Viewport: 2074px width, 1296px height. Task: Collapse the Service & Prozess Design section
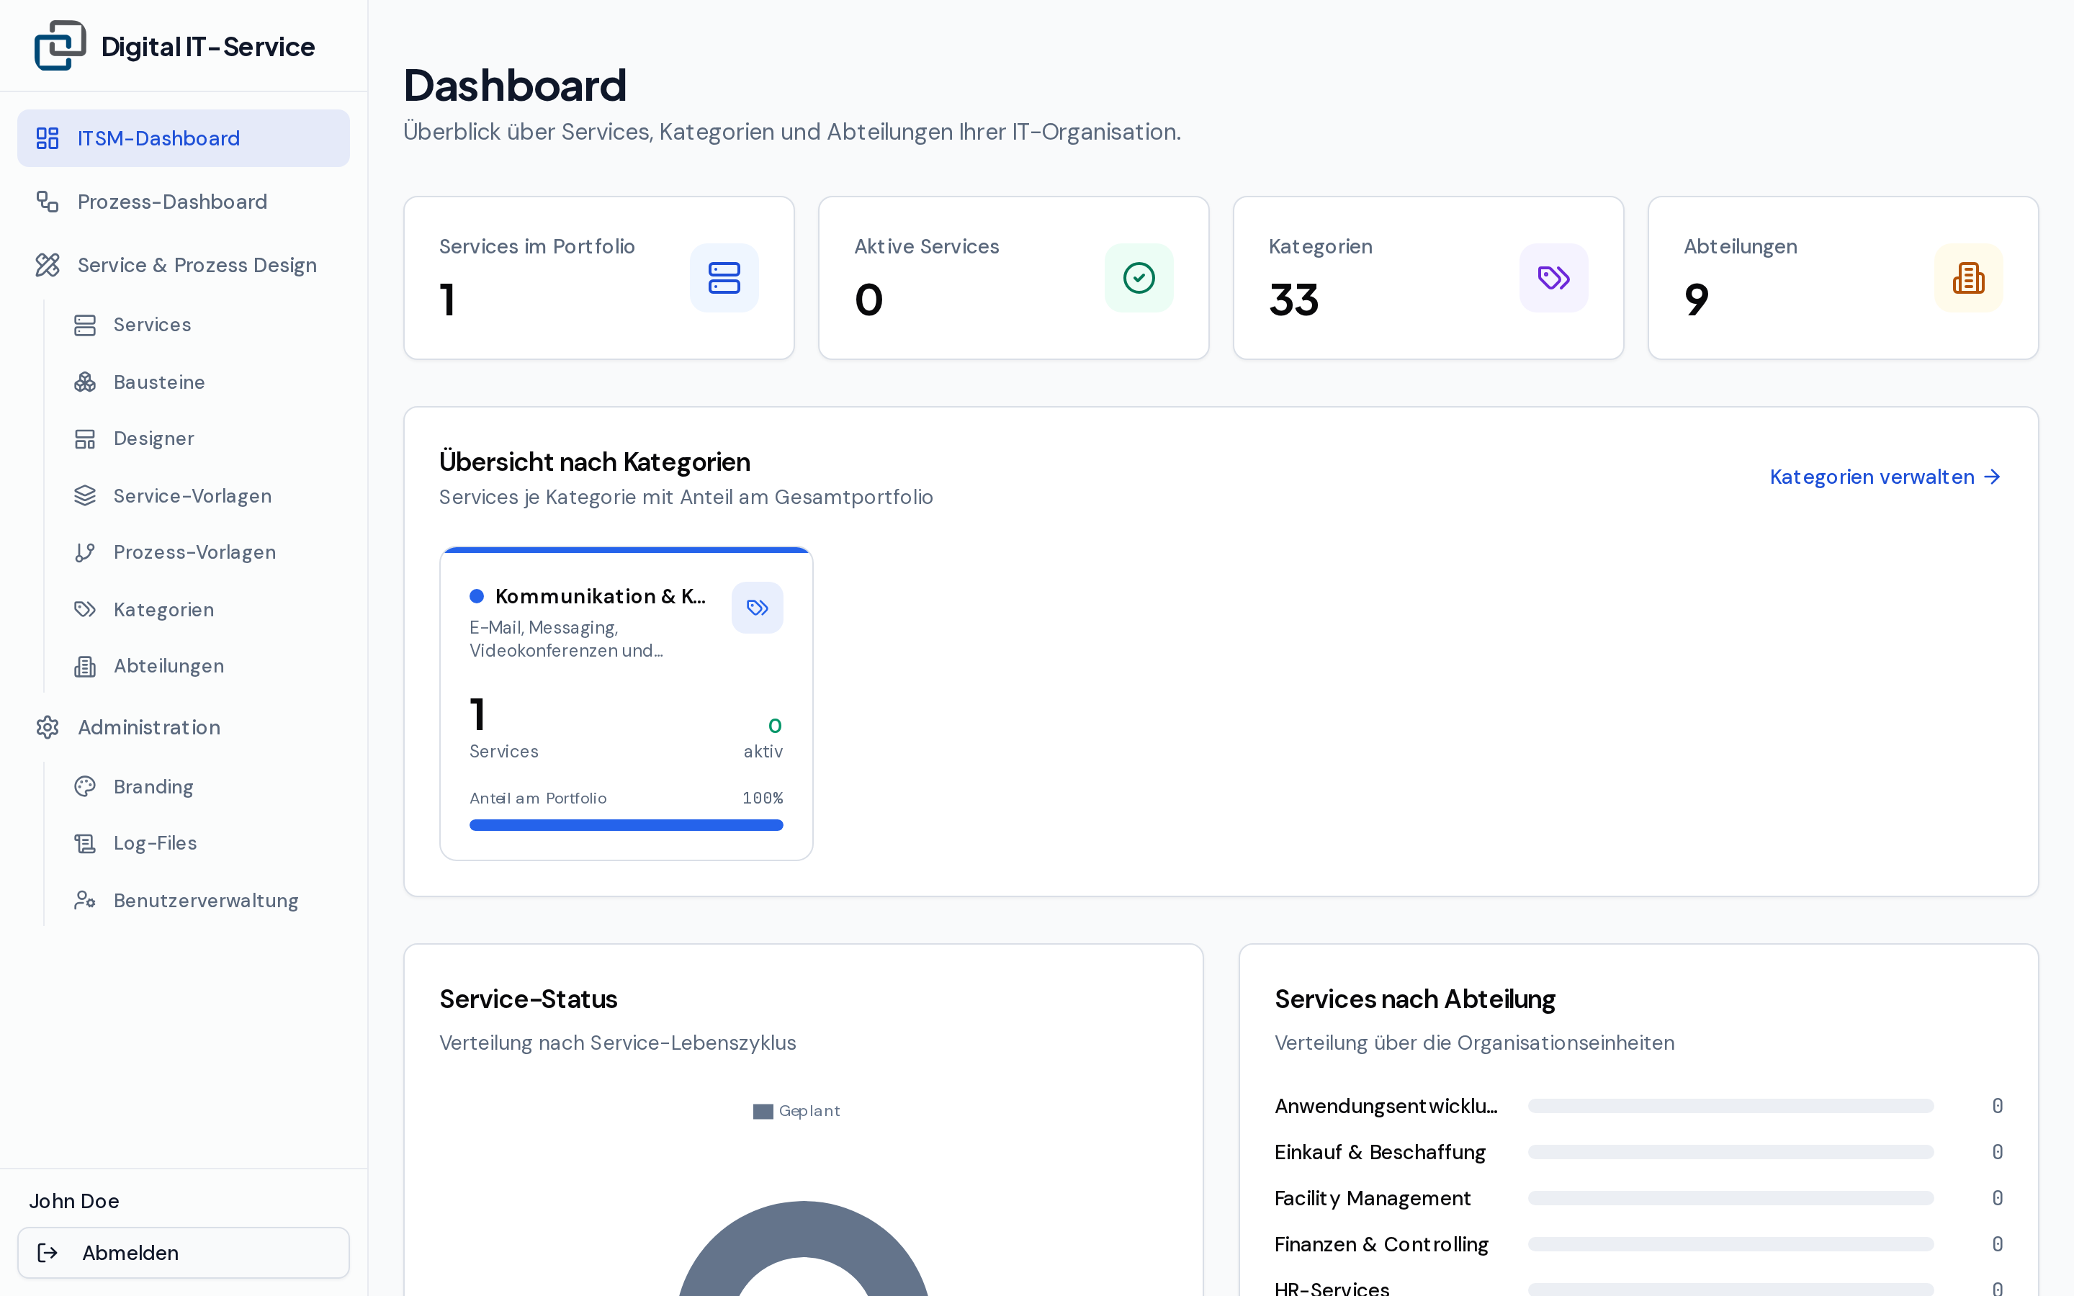(184, 265)
